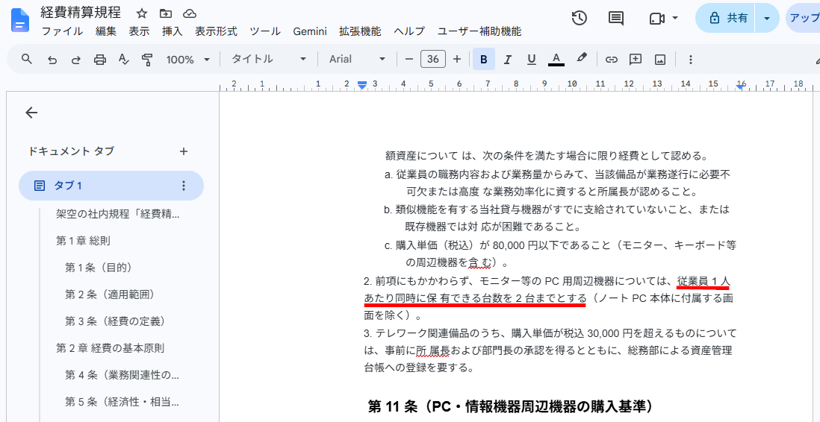Open the ファイル menu
This screenshot has height=422, width=820.
pos(62,31)
